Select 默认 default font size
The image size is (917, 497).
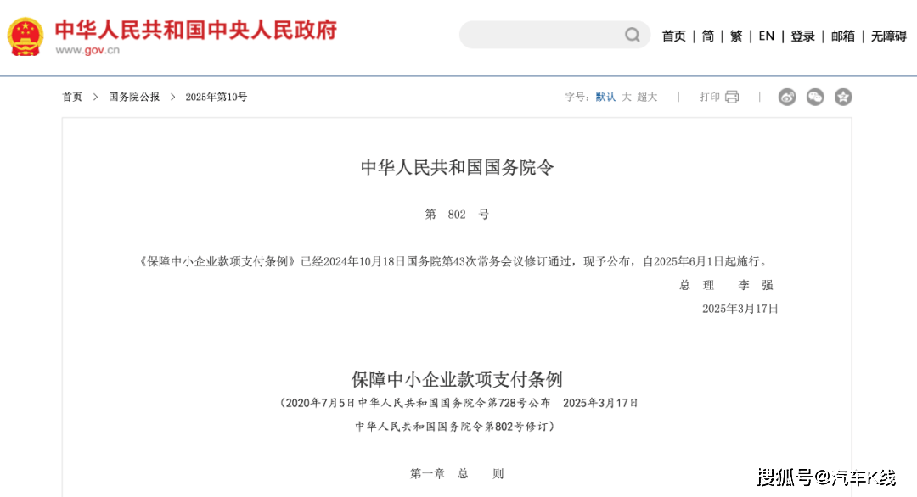click(605, 97)
